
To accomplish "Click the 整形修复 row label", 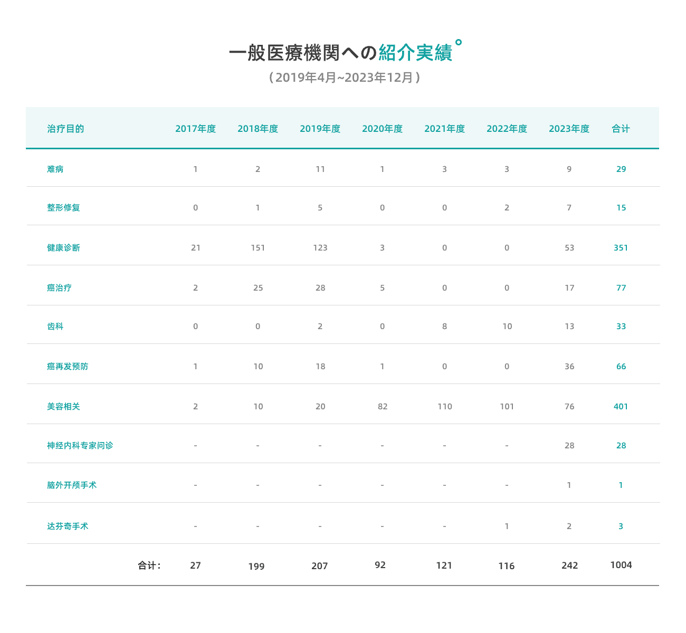I will [x=63, y=208].
